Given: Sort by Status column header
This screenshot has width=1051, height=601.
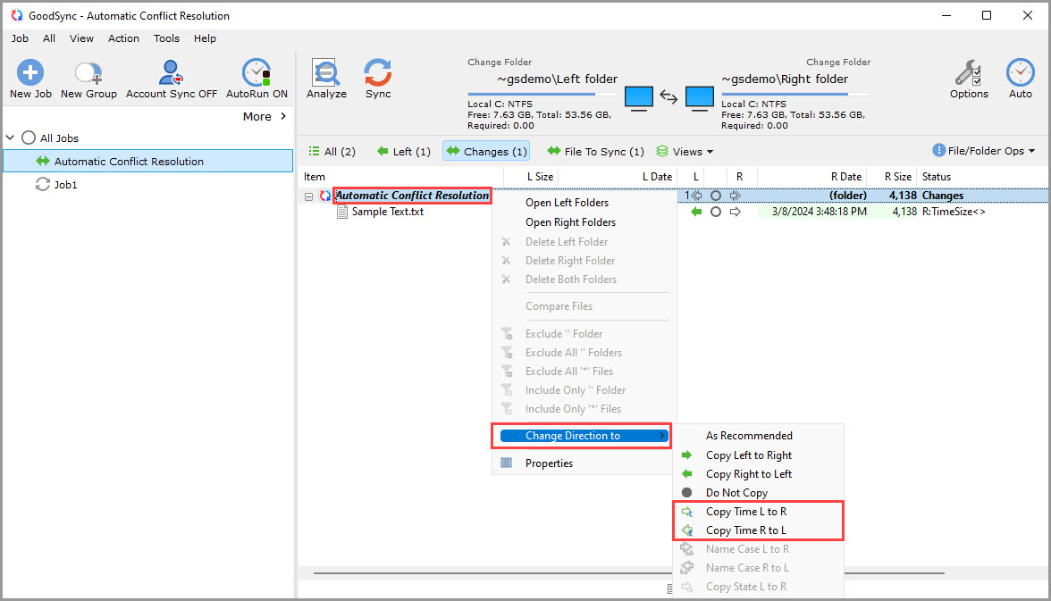Looking at the screenshot, I should point(937,177).
